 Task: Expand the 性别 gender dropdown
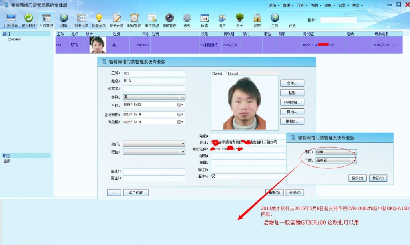click(x=183, y=97)
